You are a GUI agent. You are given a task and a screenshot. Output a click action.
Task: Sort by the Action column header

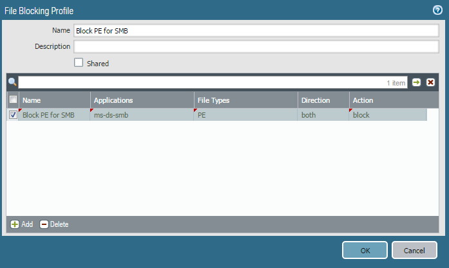(394, 100)
